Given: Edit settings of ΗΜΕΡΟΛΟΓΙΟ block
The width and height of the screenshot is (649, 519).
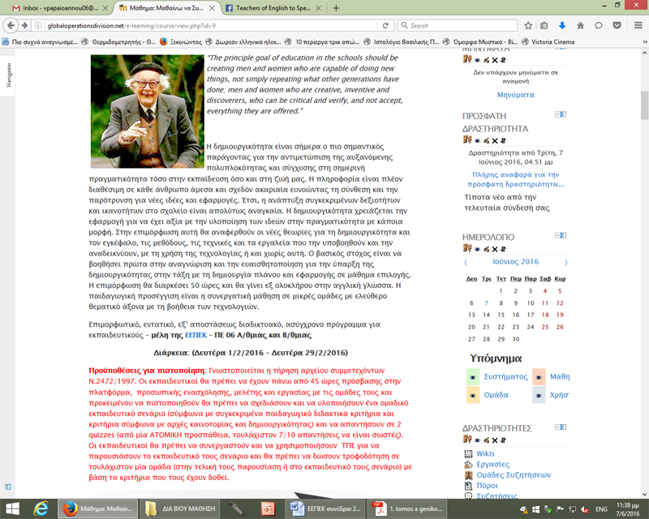Looking at the screenshot, I should 486,249.
